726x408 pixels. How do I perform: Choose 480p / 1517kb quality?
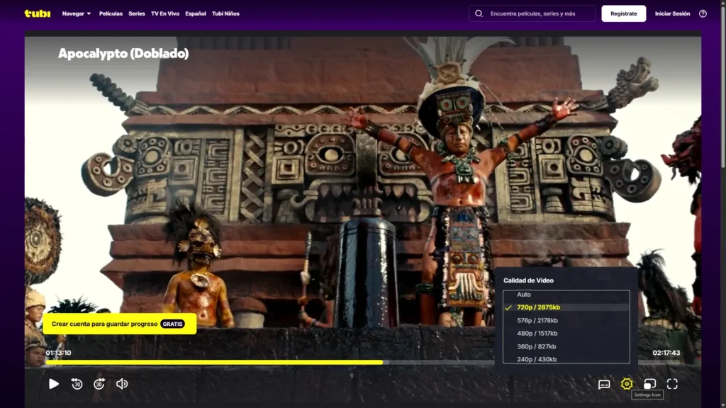(x=537, y=334)
